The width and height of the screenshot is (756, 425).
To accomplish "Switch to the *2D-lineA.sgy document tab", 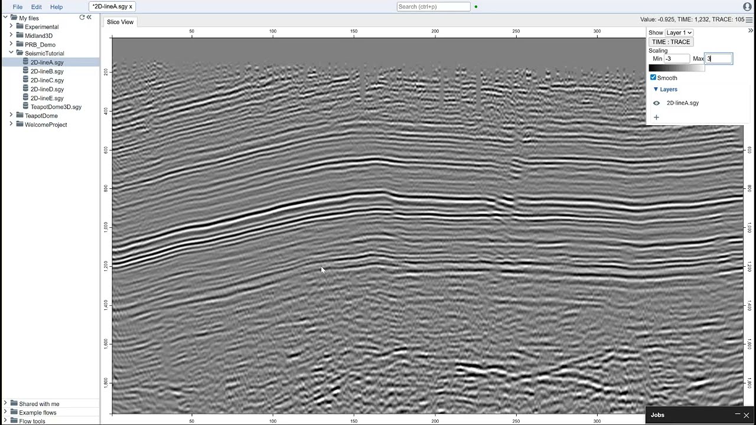I will [112, 6].
